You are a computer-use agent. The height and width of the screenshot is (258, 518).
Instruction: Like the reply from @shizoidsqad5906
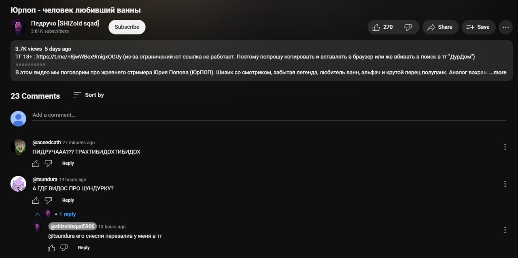[51, 247]
